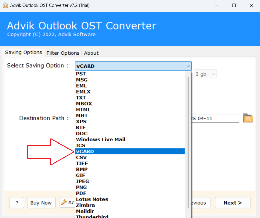Choose MHT as saving option

tap(130, 116)
